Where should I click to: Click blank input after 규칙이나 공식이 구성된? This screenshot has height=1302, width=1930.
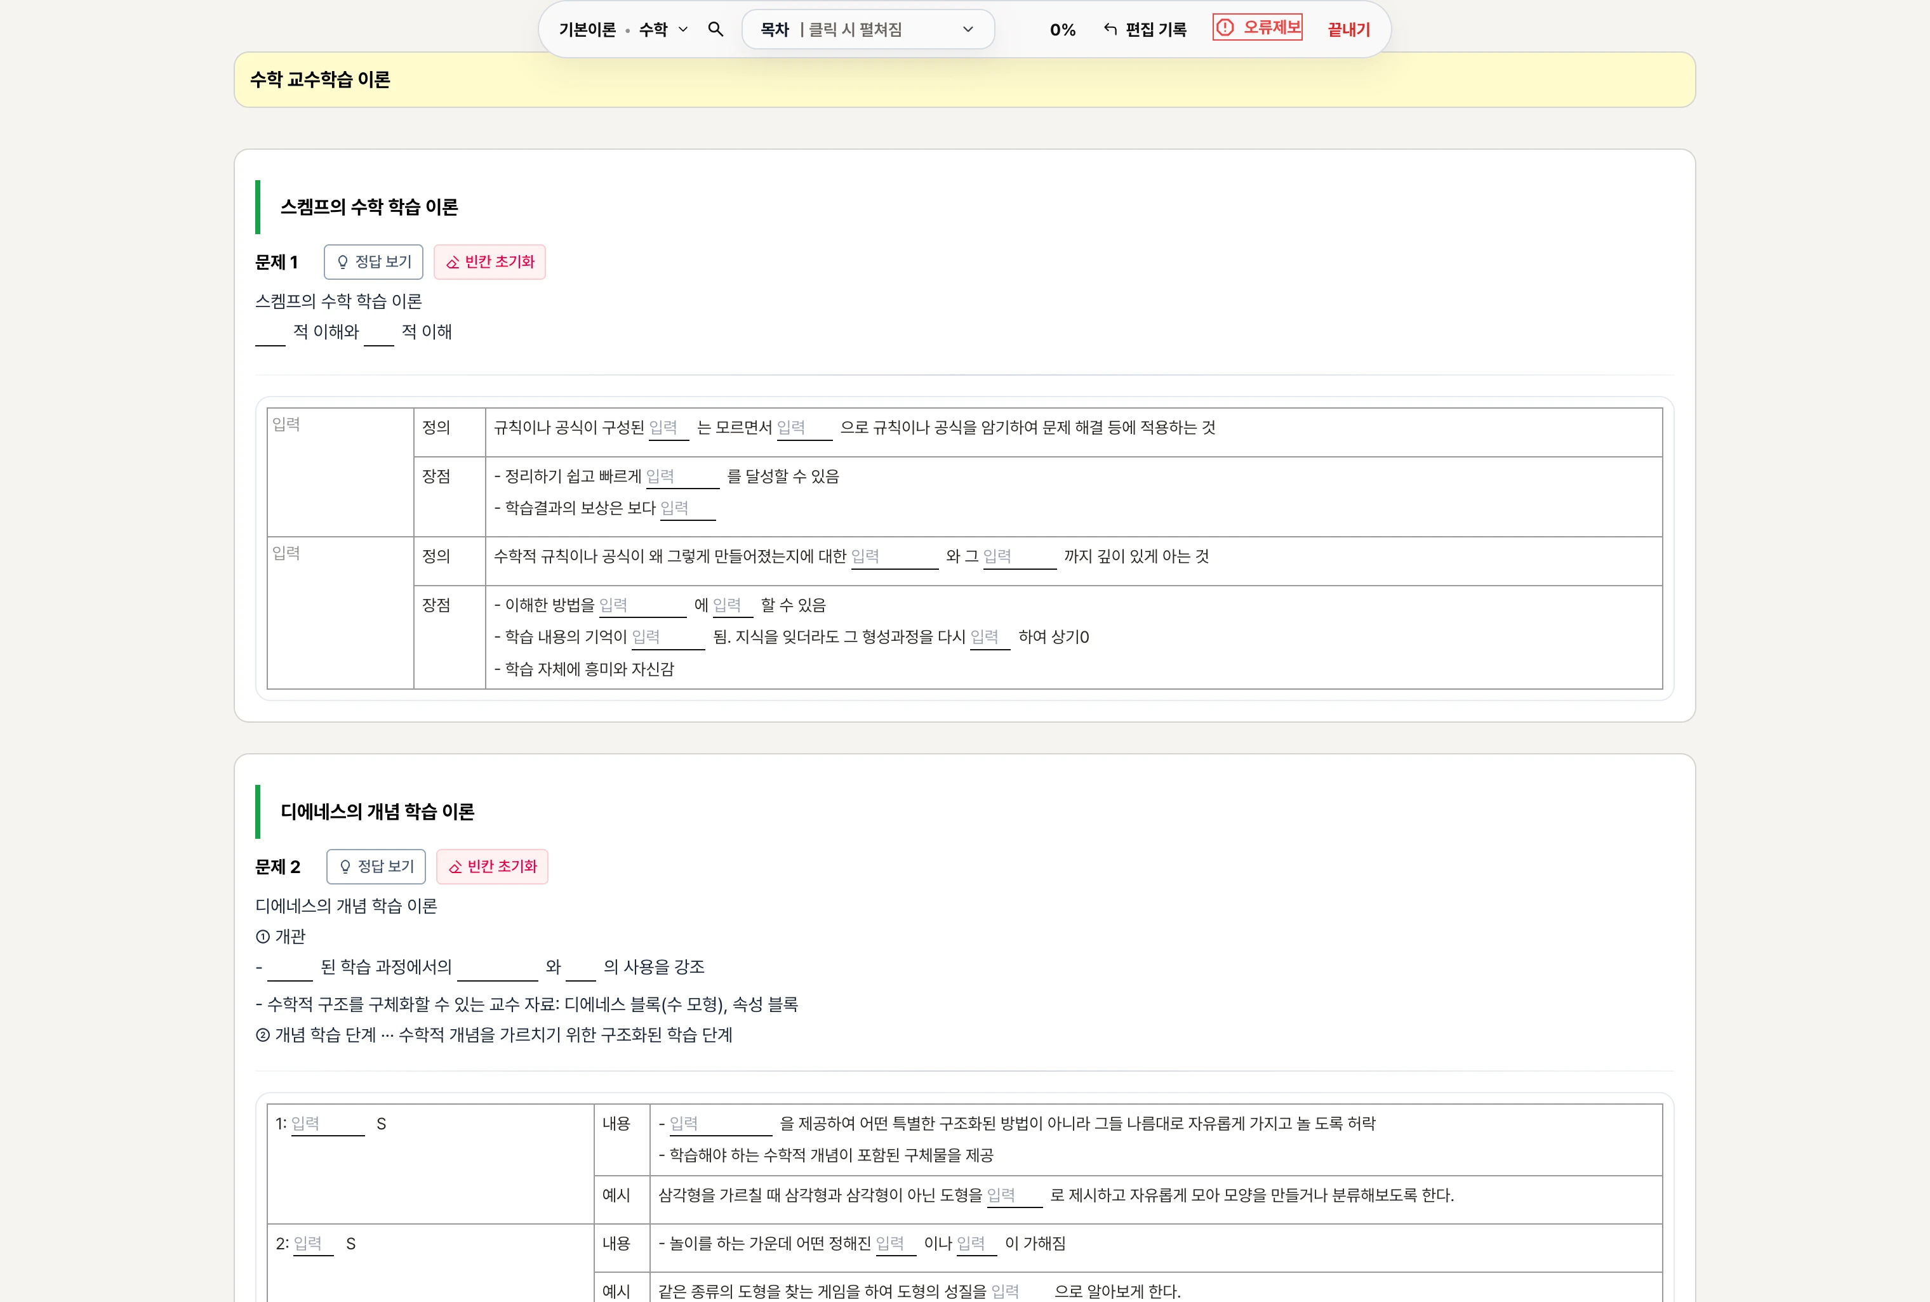[x=668, y=428]
